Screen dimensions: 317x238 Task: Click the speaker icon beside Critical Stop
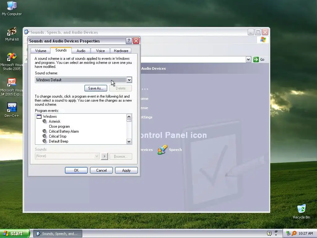coord(45,136)
